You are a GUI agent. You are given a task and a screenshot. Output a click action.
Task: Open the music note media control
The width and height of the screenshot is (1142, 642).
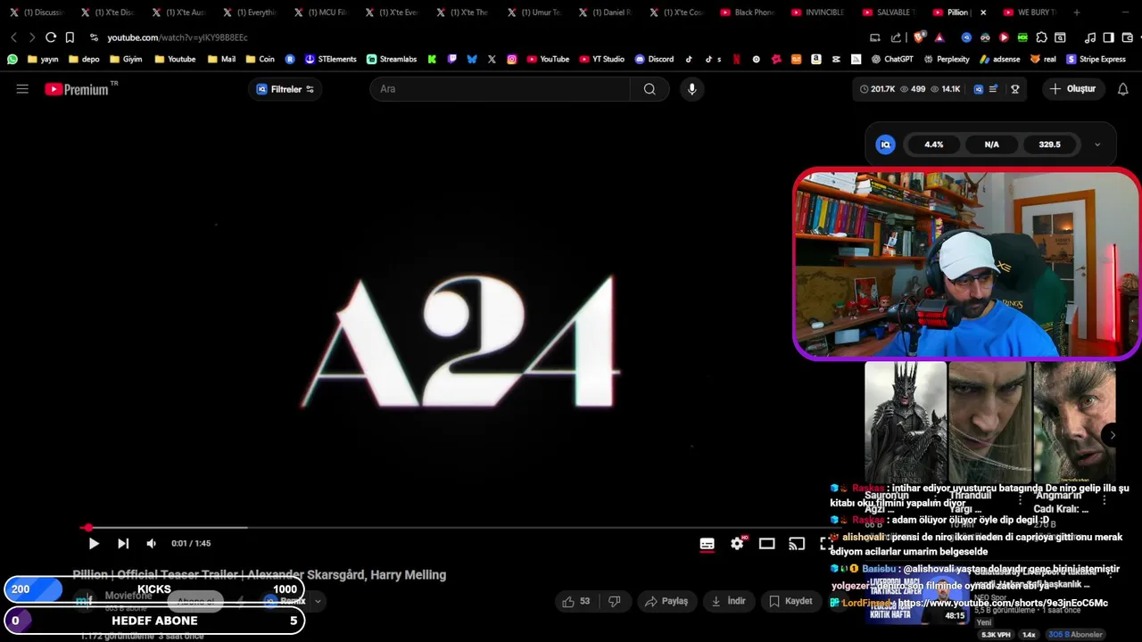tap(1089, 37)
